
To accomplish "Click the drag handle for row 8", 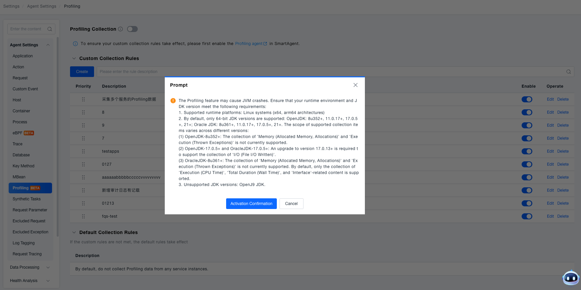I will (83, 112).
